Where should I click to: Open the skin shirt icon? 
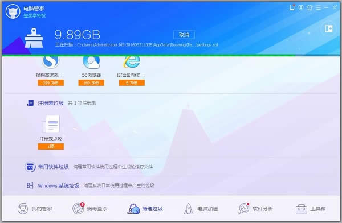tap(310, 8)
